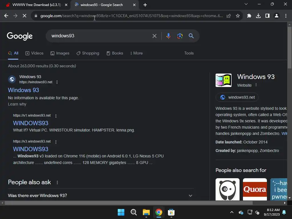Click the magnifier search button in search box
The height and width of the screenshot is (219, 292).
click(191, 36)
